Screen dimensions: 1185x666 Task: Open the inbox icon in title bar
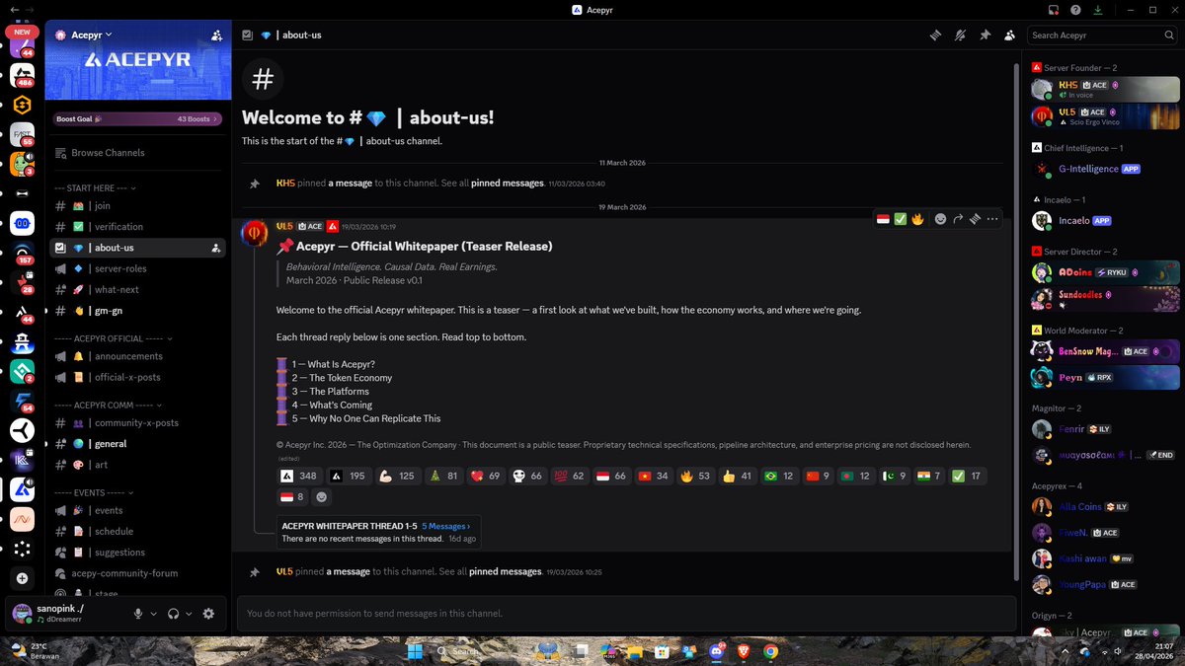(x=1054, y=10)
